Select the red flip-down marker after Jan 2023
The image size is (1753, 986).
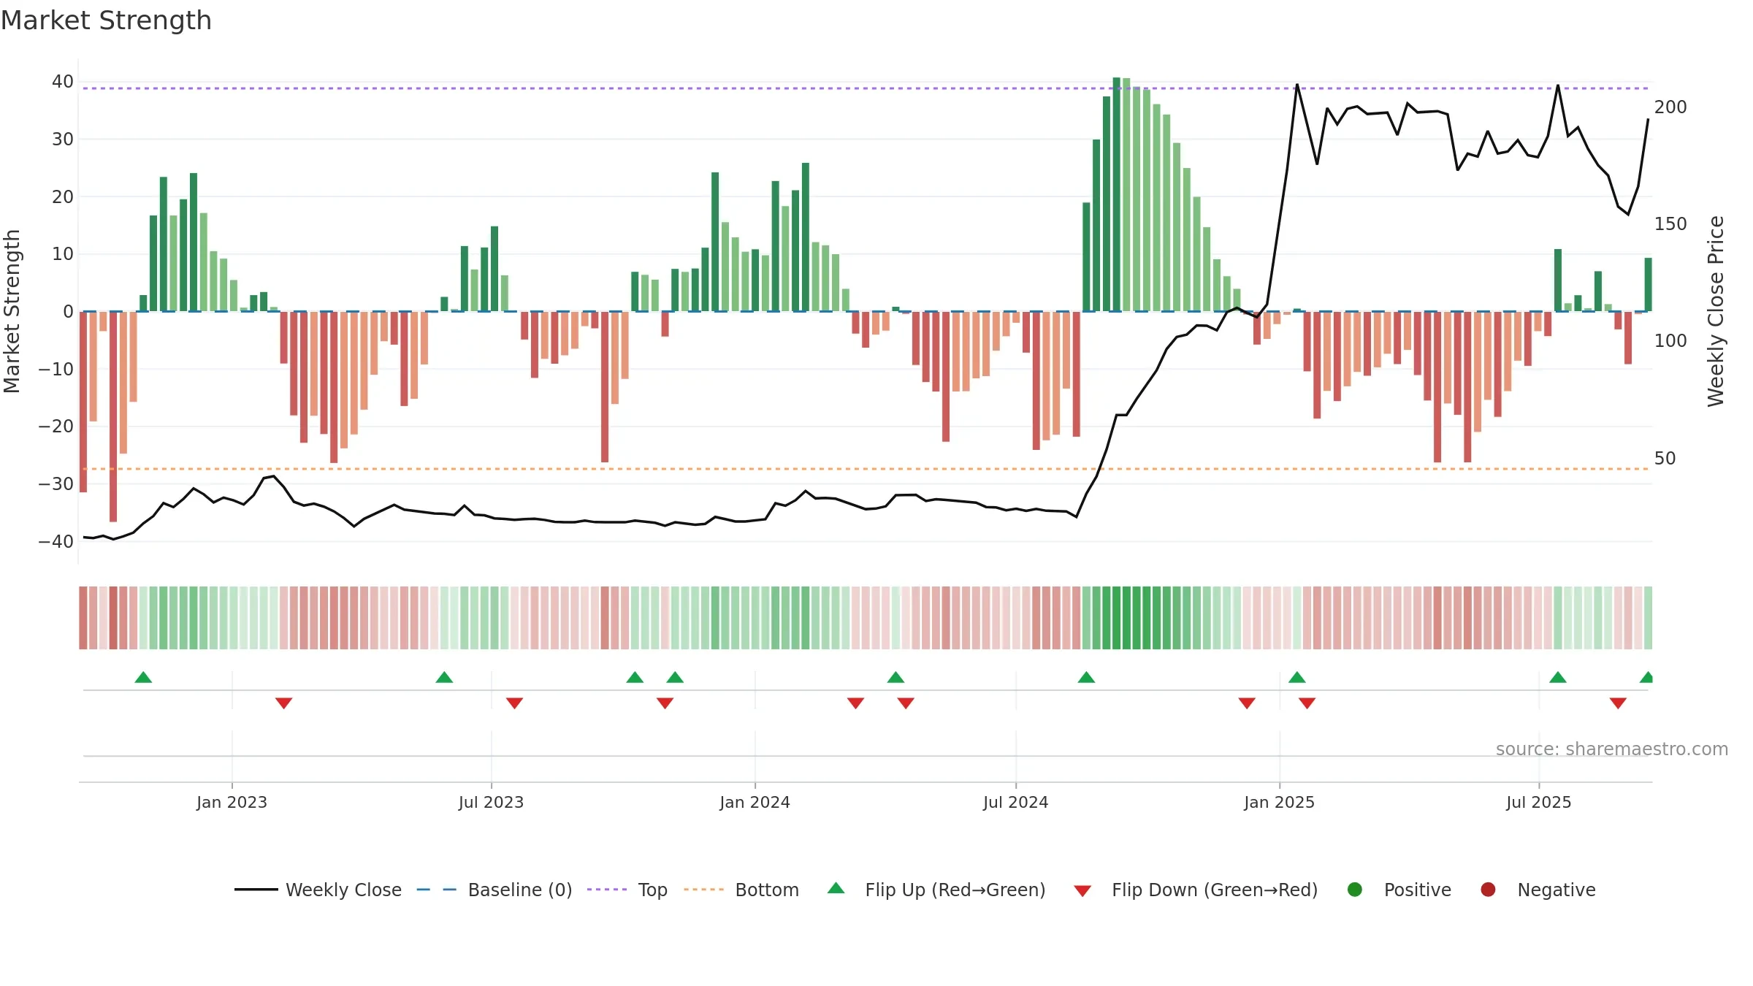(x=284, y=703)
